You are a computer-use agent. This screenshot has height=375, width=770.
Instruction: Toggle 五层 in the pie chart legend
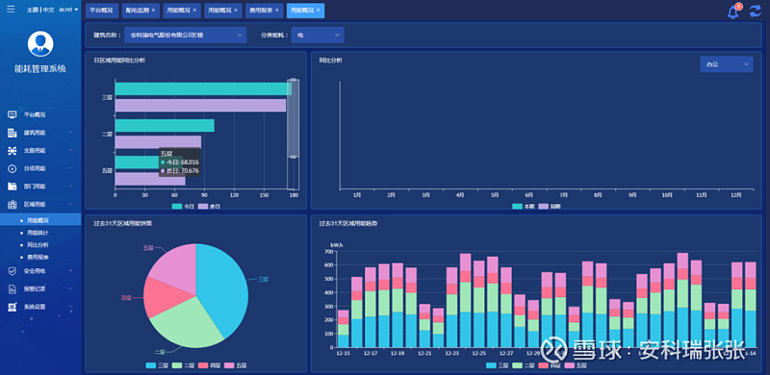pyautogui.click(x=235, y=365)
